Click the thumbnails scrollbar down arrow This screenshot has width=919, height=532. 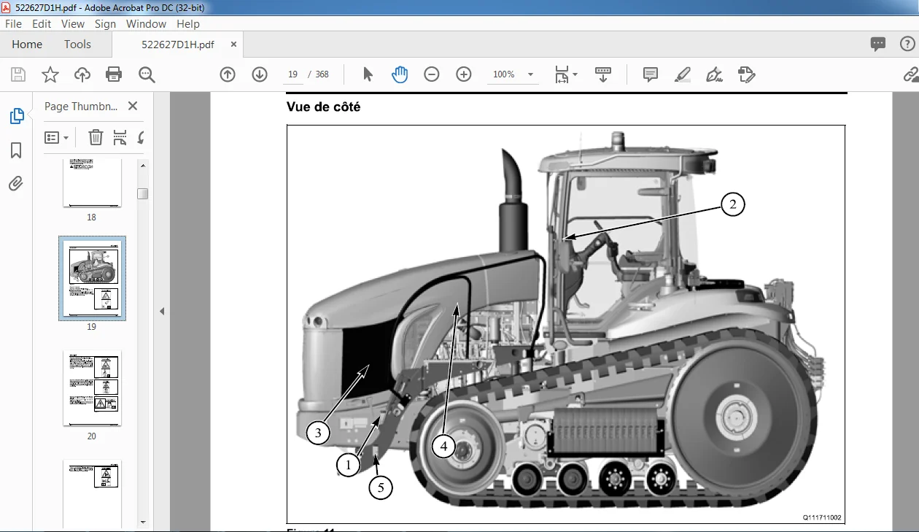pyautogui.click(x=143, y=522)
